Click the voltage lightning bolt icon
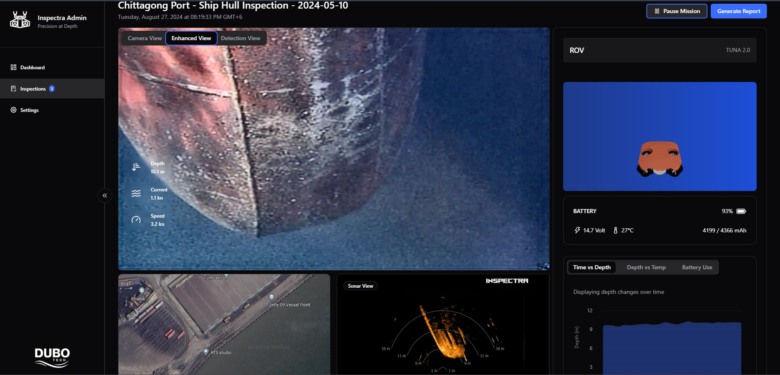 coord(577,230)
